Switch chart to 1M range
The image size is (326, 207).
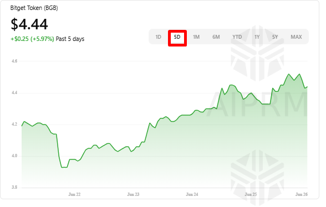(196, 37)
